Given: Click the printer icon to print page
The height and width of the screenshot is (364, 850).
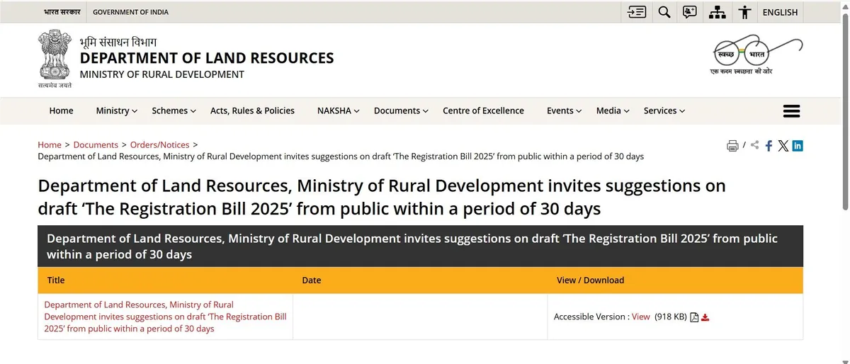Looking at the screenshot, I should 732,146.
